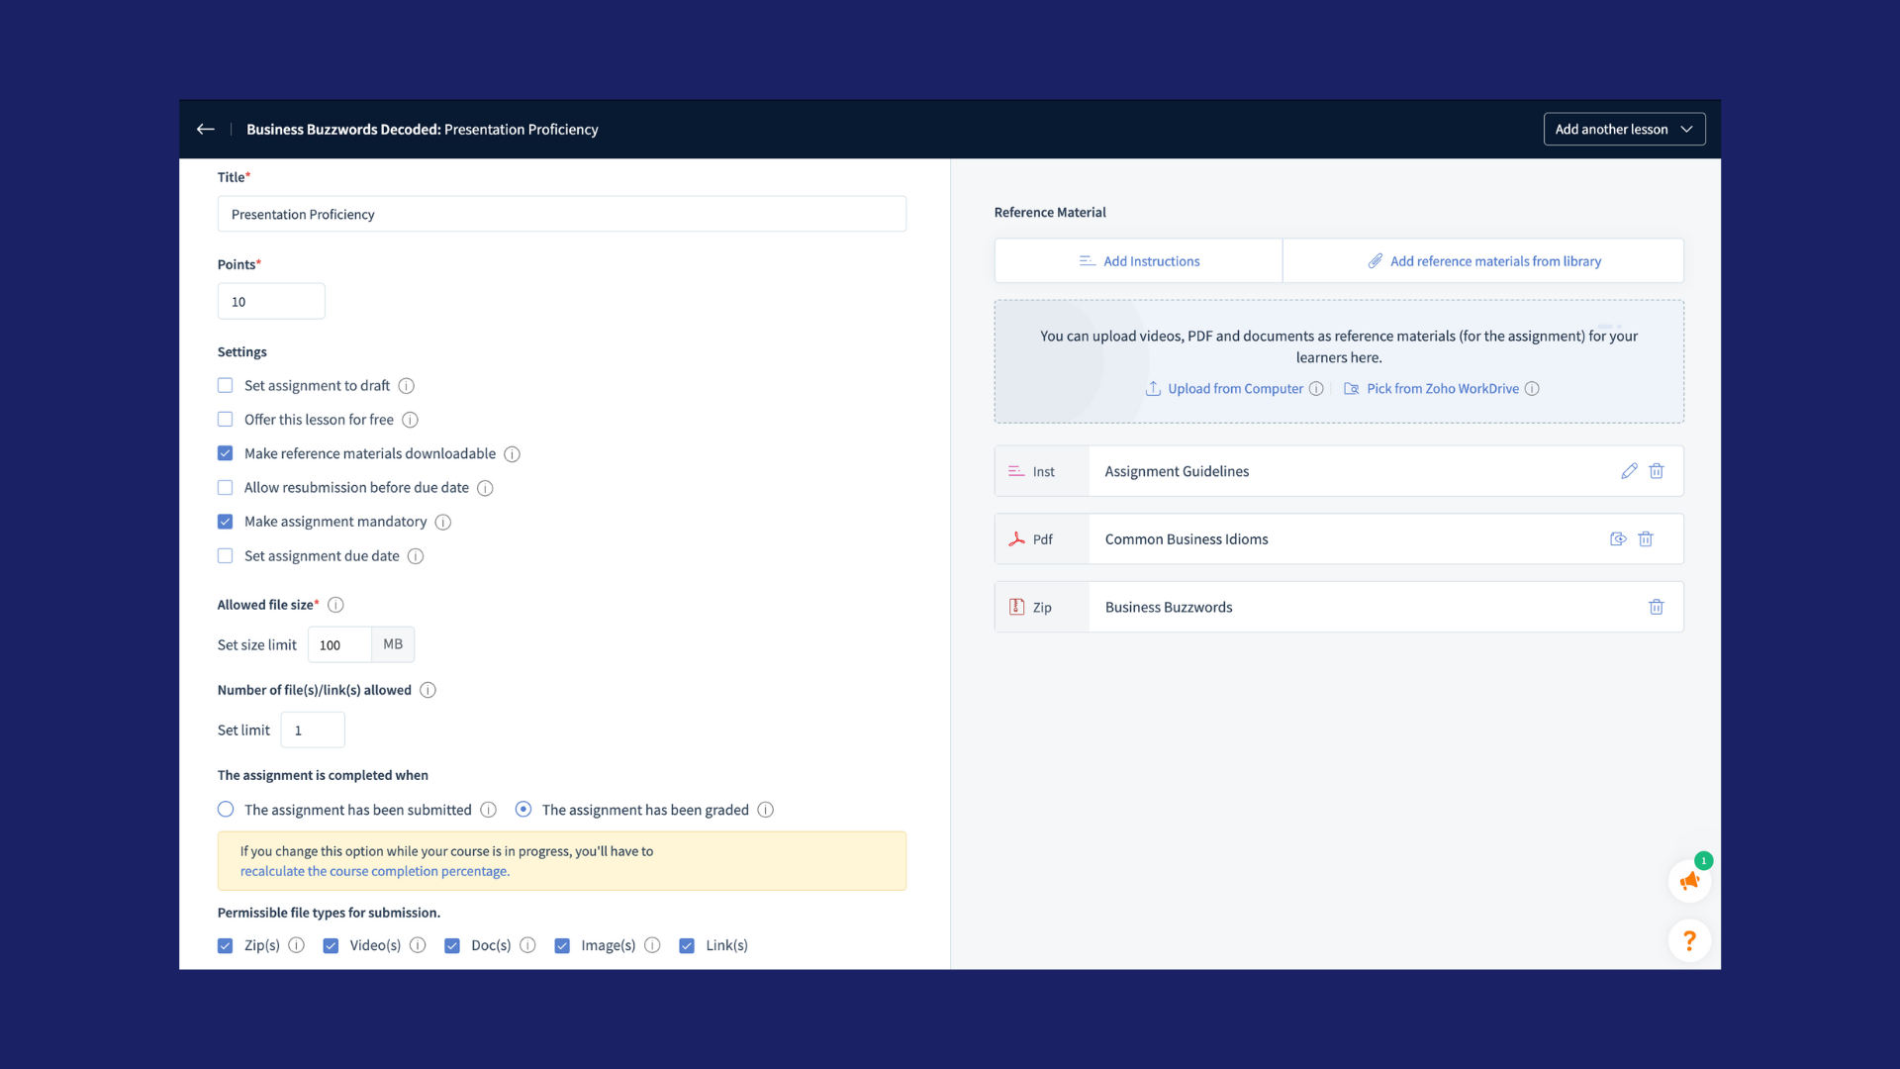1900x1069 pixels.
Task: Edit the Assignment Guidelines instructions
Action: click(1630, 471)
